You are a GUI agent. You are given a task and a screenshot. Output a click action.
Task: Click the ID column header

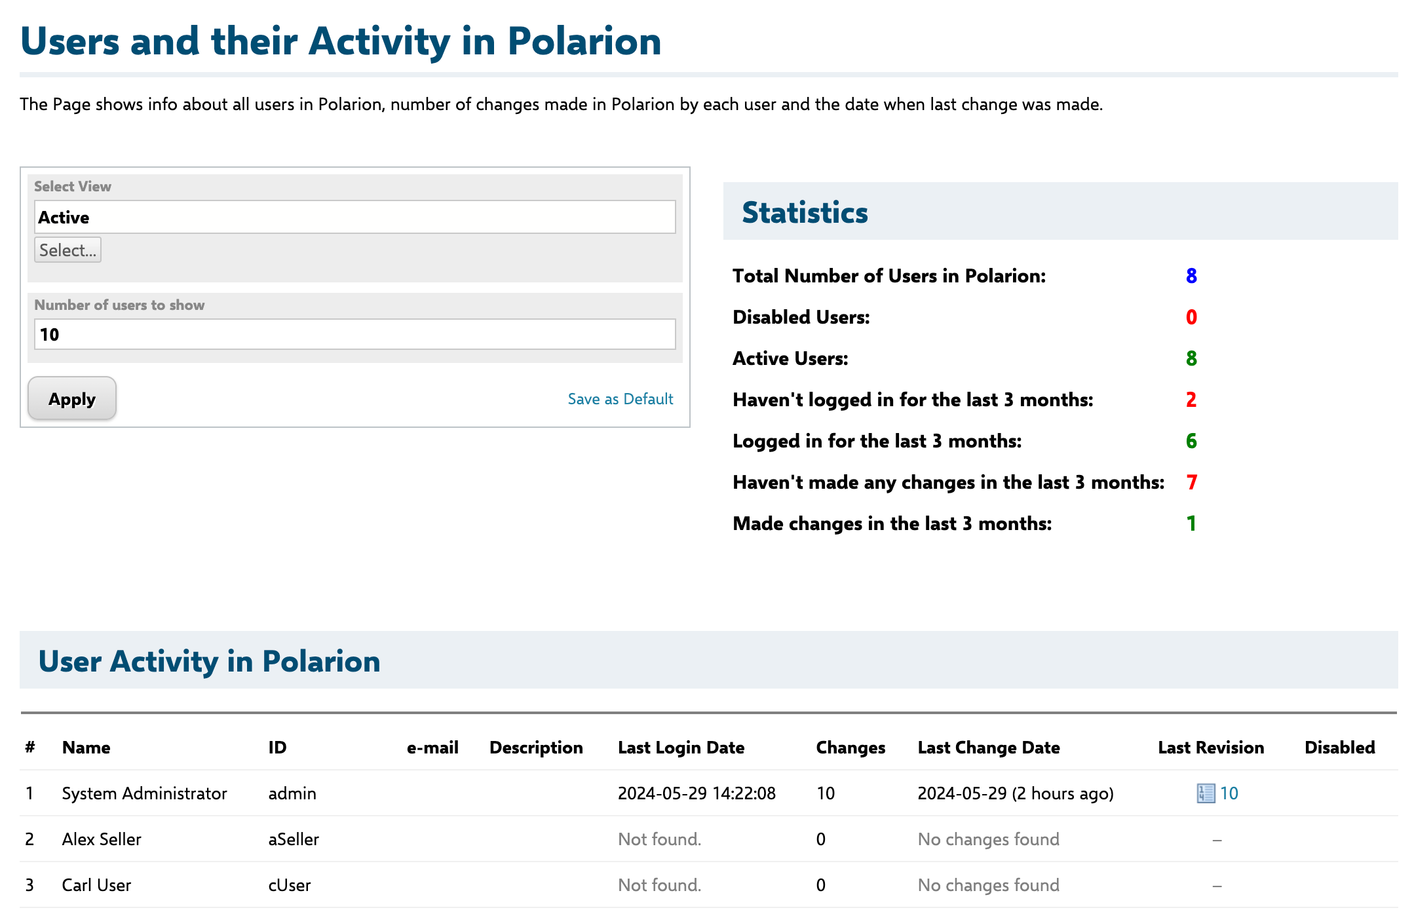(277, 748)
